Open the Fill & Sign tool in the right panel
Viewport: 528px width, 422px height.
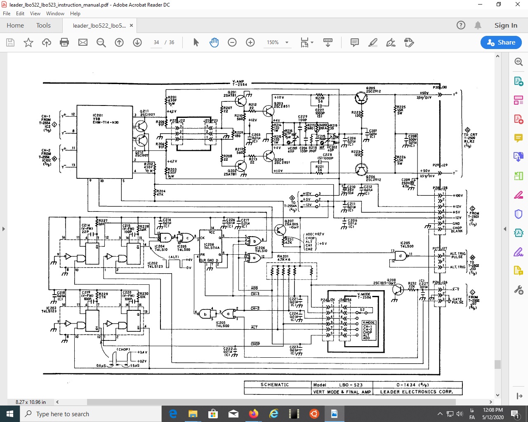[519, 252]
